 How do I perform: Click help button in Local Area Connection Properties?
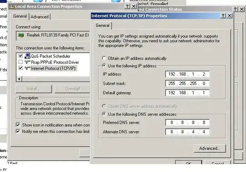pyautogui.click(x=127, y=6)
